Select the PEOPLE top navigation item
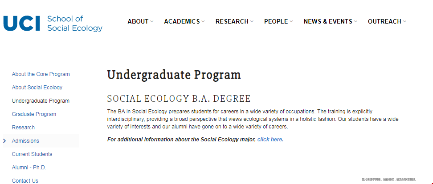 [x=276, y=21]
